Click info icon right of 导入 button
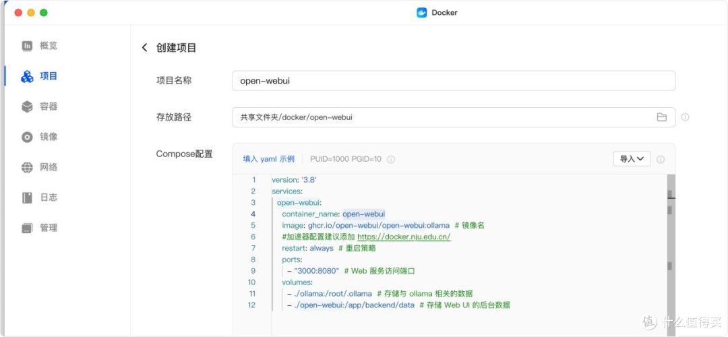 (x=660, y=159)
